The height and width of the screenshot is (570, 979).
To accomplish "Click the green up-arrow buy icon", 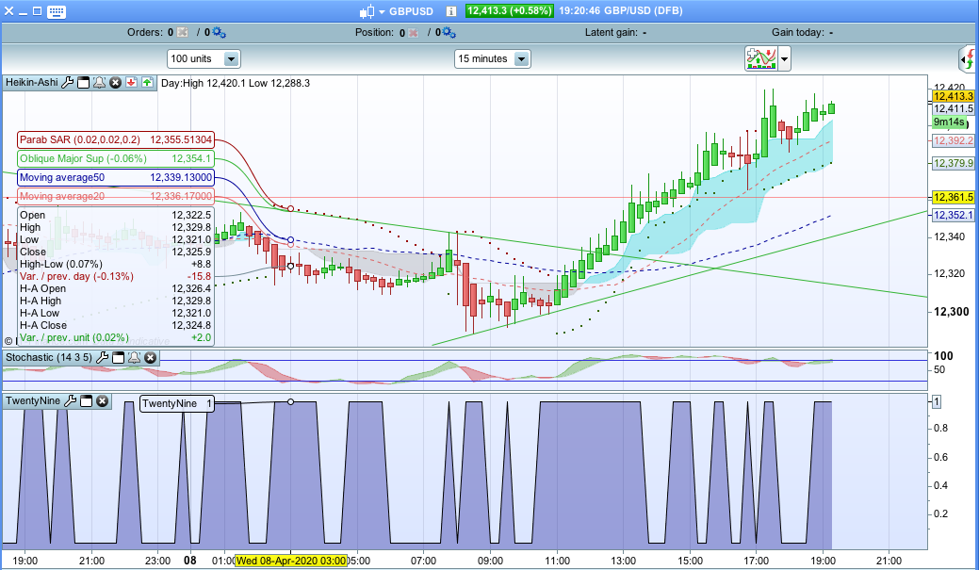I will 147,82.
